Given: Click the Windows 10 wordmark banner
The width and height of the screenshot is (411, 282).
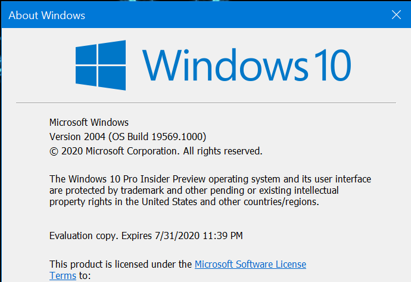Looking at the screenshot, I should (247, 65).
